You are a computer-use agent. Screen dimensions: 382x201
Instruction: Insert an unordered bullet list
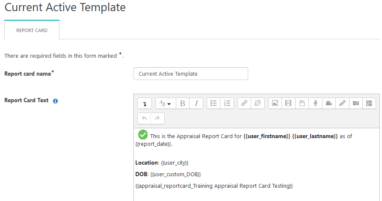click(x=213, y=103)
